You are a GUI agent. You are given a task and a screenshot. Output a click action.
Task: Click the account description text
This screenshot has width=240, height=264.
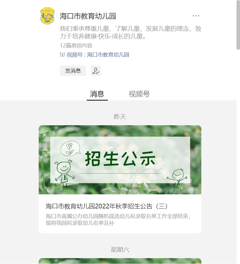pos(130,32)
